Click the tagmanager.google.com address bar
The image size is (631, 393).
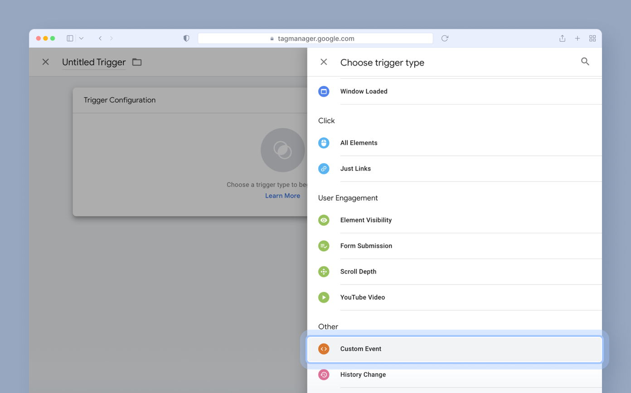(315, 38)
